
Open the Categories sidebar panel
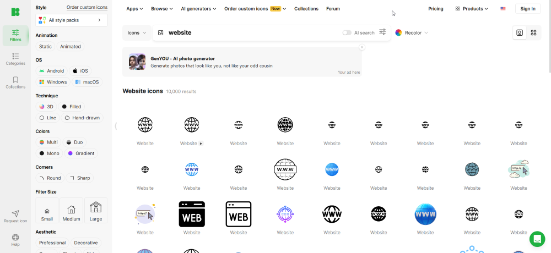[x=15, y=59]
